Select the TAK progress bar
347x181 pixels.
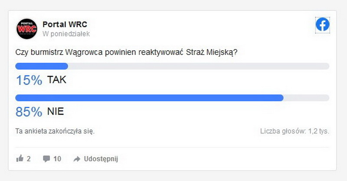coord(172,66)
